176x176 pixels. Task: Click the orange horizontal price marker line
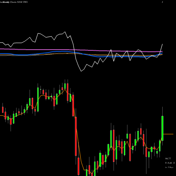[x=168, y=134]
